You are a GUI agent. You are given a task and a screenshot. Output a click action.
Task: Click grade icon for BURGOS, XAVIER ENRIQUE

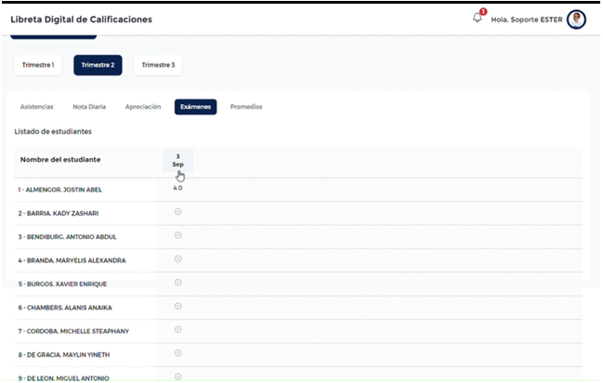click(177, 283)
